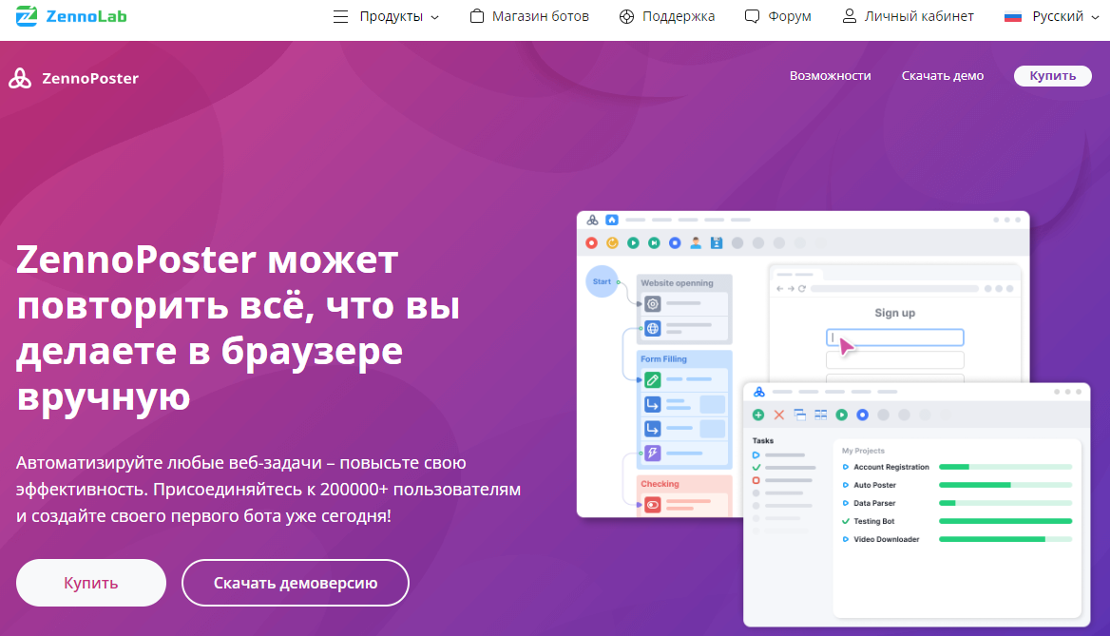This screenshot has height=636, width=1110.
Task: Click the small Купить button in subheader
Action: tap(1053, 76)
